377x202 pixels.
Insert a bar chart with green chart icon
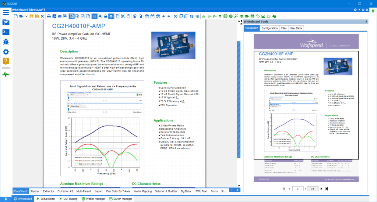[204, 16]
